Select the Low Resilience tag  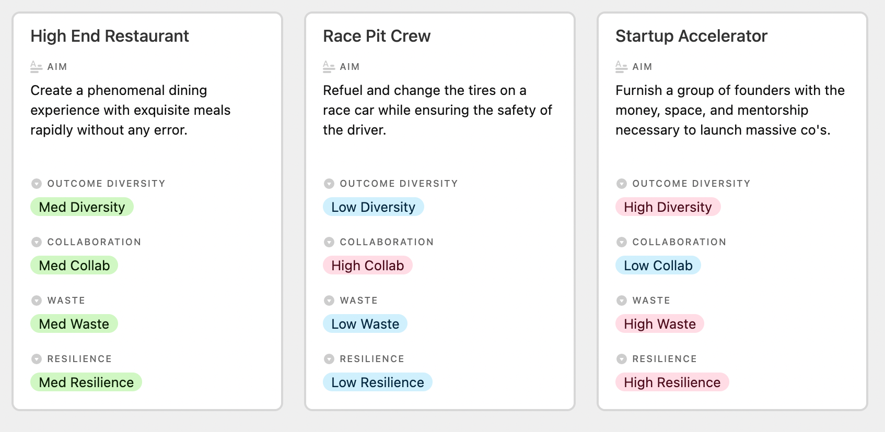[378, 382]
